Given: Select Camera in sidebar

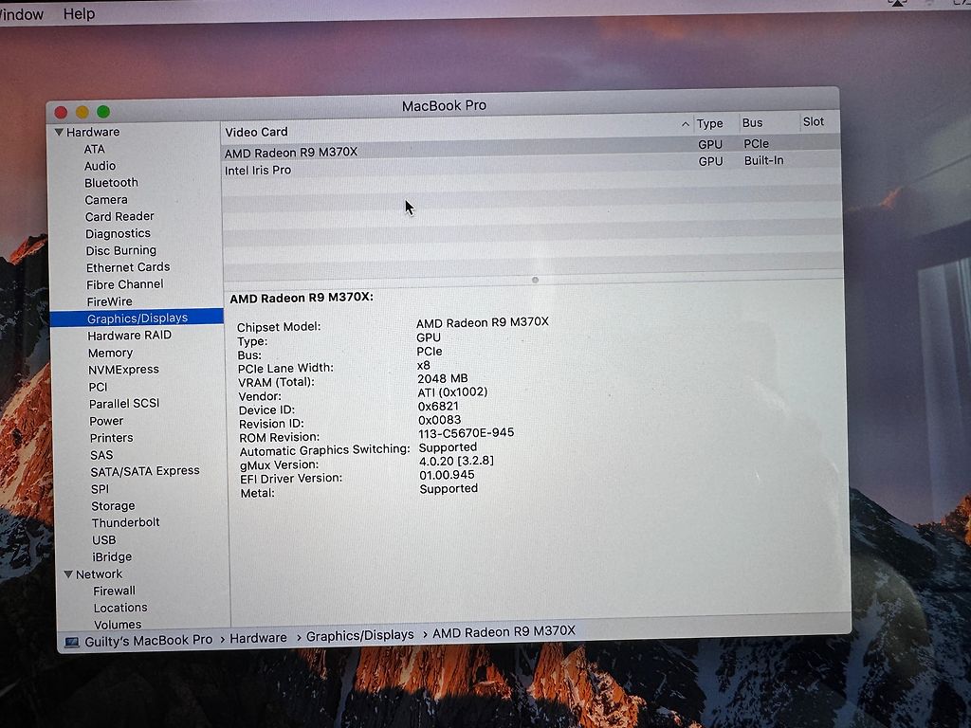Looking at the screenshot, I should 106,200.
